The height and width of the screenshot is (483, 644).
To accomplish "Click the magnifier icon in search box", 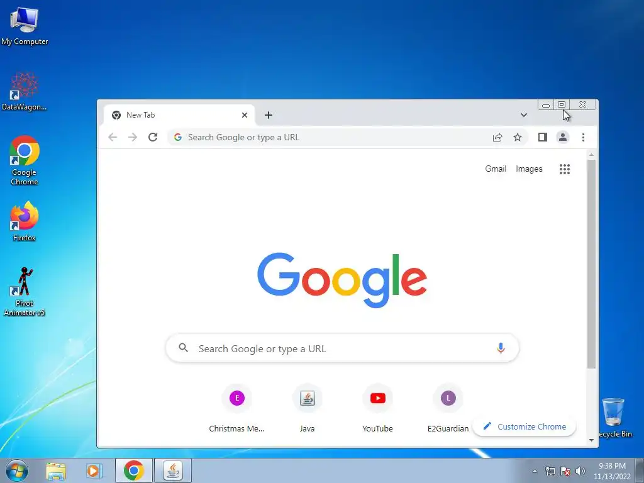I will 184,348.
